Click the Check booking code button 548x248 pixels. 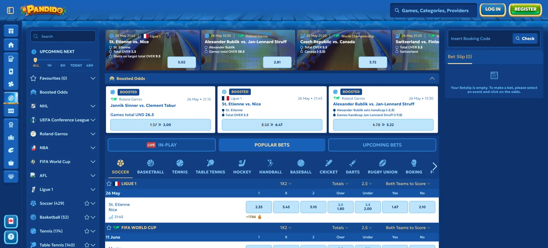point(525,38)
